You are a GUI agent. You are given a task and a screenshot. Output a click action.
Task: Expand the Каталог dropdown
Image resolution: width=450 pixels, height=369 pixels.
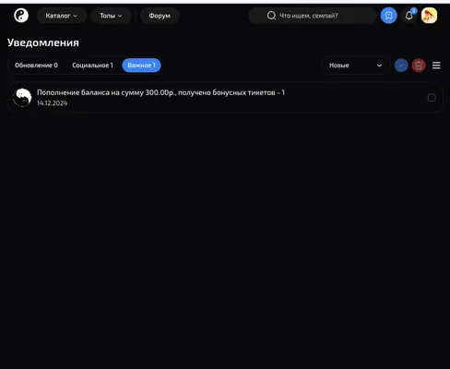[x=62, y=16]
